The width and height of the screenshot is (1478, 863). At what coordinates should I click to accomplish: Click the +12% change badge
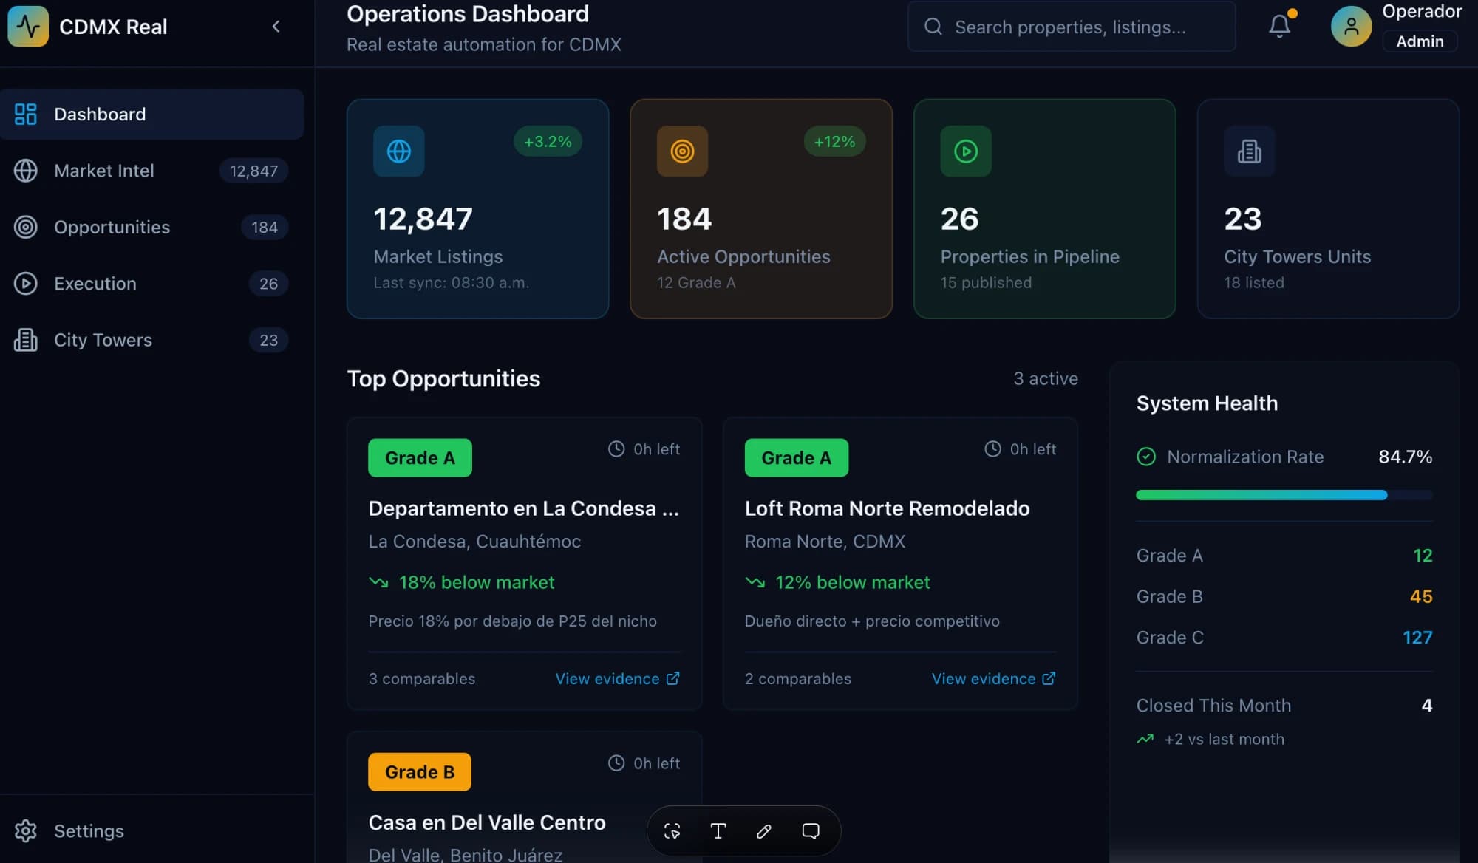click(x=834, y=141)
